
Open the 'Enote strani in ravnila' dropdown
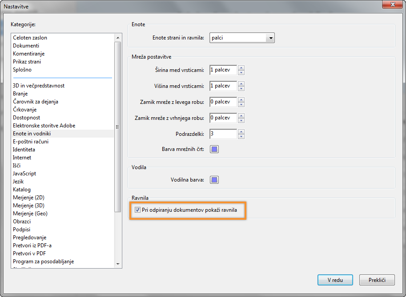point(242,38)
